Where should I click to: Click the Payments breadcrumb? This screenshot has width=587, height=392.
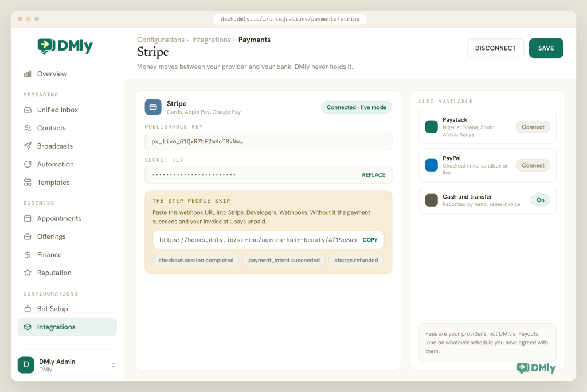tap(254, 40)
